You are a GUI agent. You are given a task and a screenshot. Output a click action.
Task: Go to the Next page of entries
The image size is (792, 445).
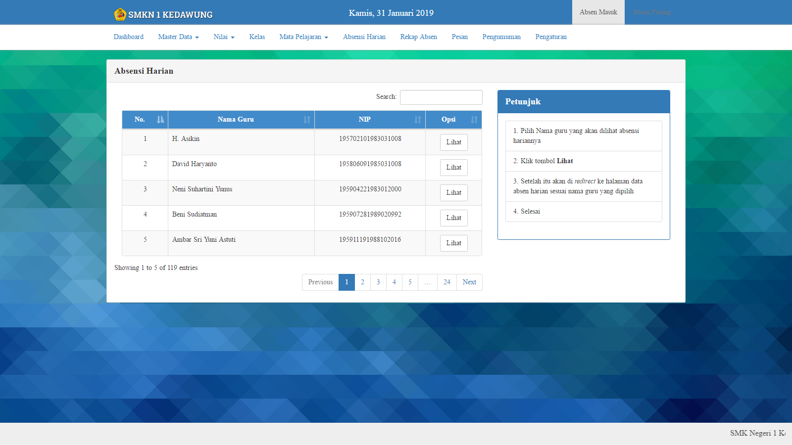(469, 282)
